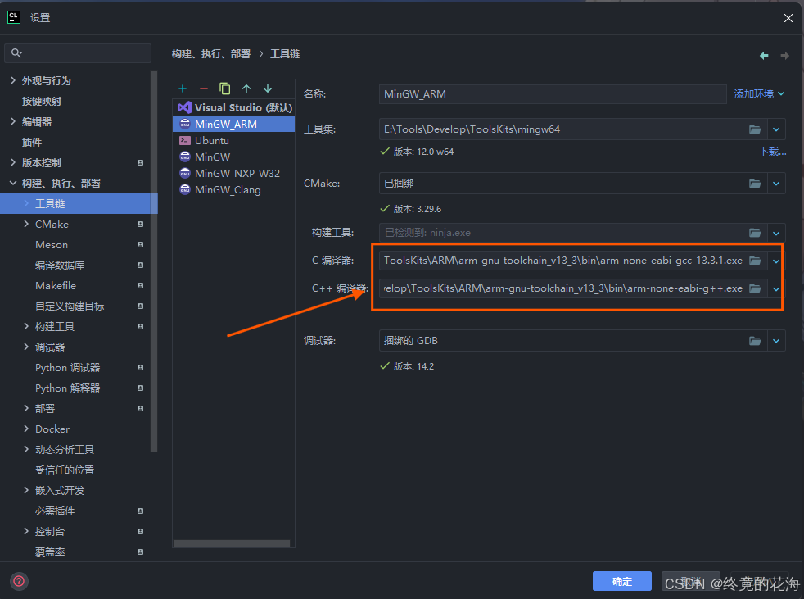Select the MinGW_ARM toolchain

tap(234, 125)
